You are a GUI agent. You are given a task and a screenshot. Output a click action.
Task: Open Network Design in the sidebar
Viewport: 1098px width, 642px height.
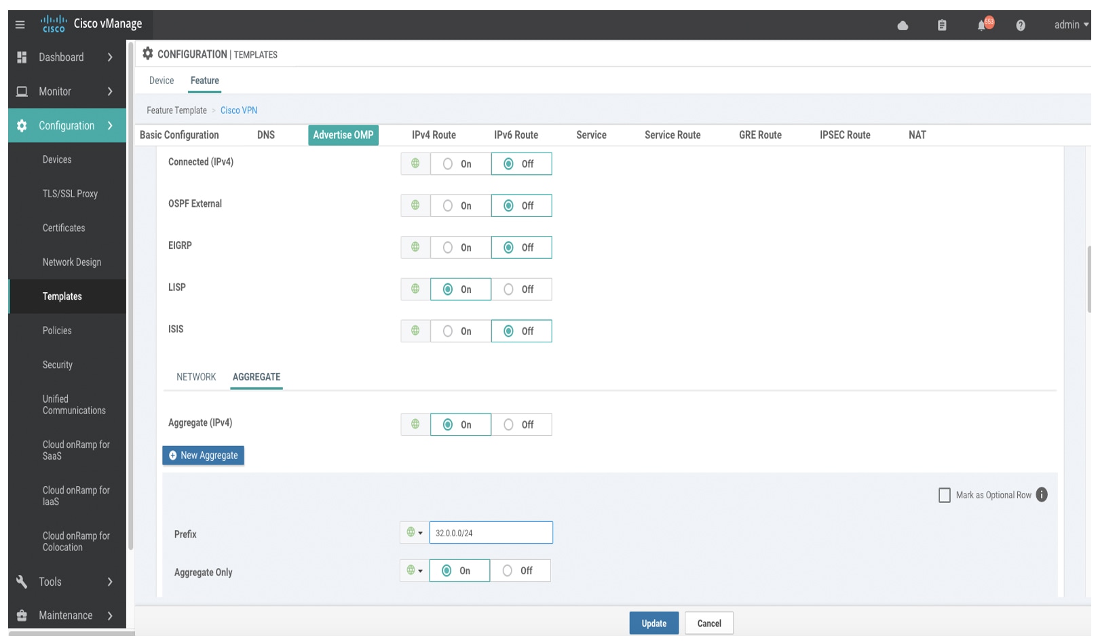point(72,262)
